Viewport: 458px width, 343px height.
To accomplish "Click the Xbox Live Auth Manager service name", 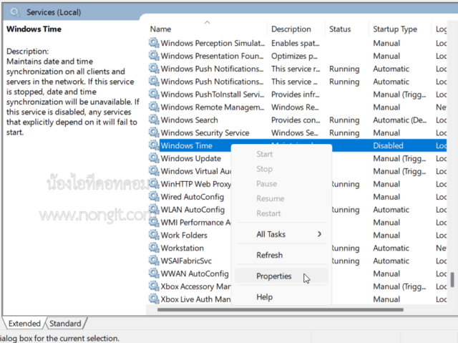I will tap(195, 299).
